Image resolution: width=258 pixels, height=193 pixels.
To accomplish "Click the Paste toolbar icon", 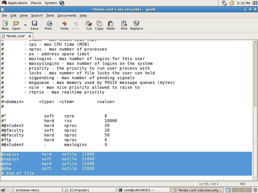I will (110, 25).
